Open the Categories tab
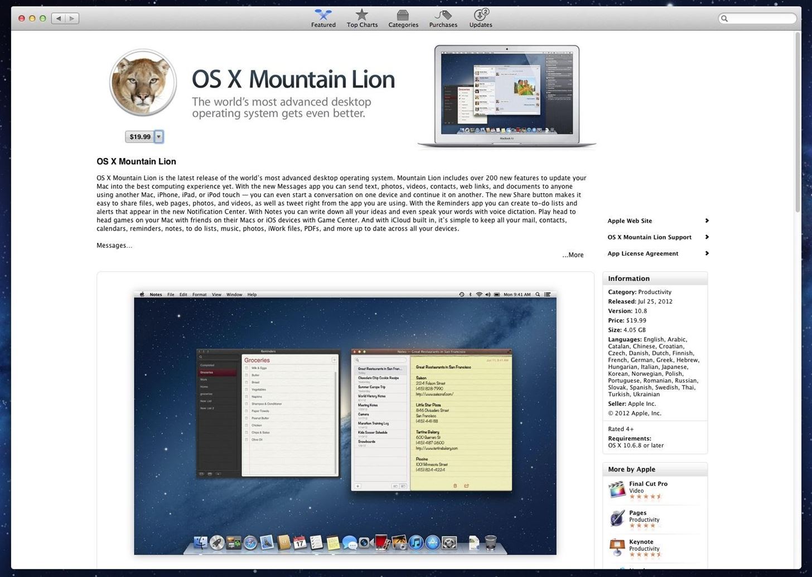 [x=403, y=18]
